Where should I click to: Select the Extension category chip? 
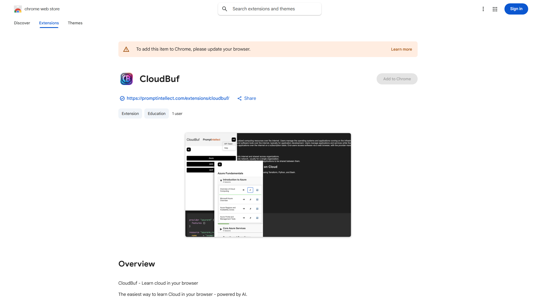130,114
